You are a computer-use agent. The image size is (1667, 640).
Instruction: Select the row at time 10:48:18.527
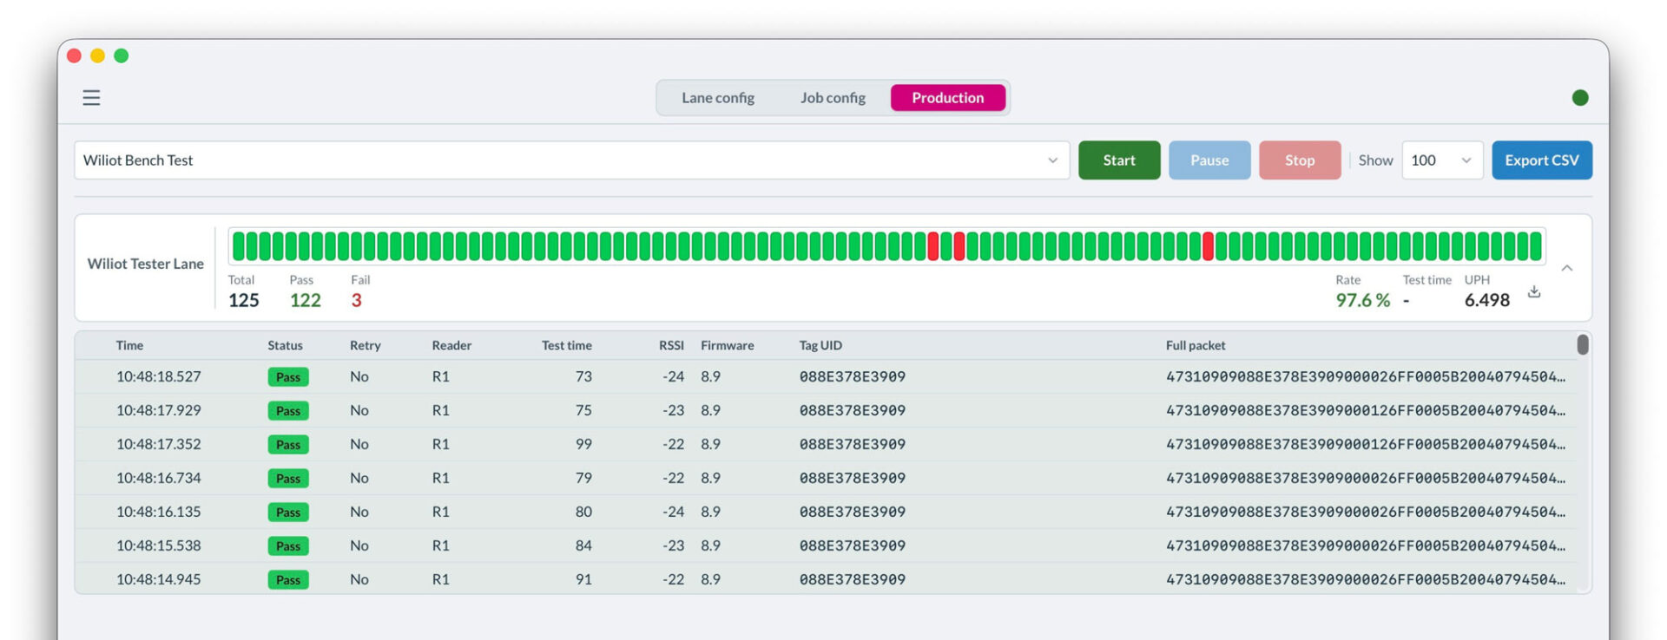pyautogui.click(x=826, y=377)
